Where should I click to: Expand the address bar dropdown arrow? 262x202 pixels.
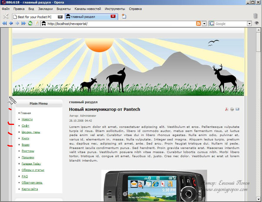[x=204, y=24]
